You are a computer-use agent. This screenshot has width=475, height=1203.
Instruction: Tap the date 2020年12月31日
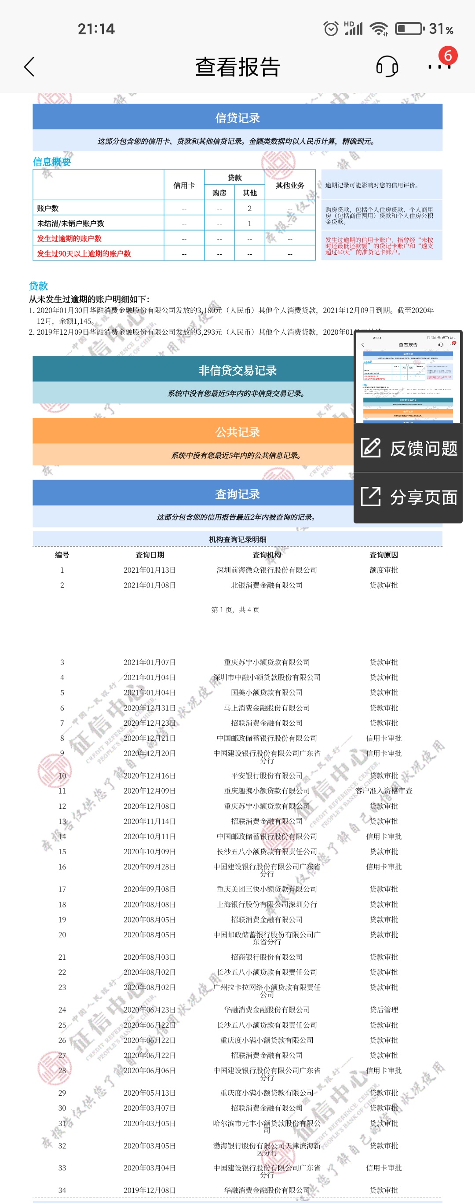(x=150, y=708)
